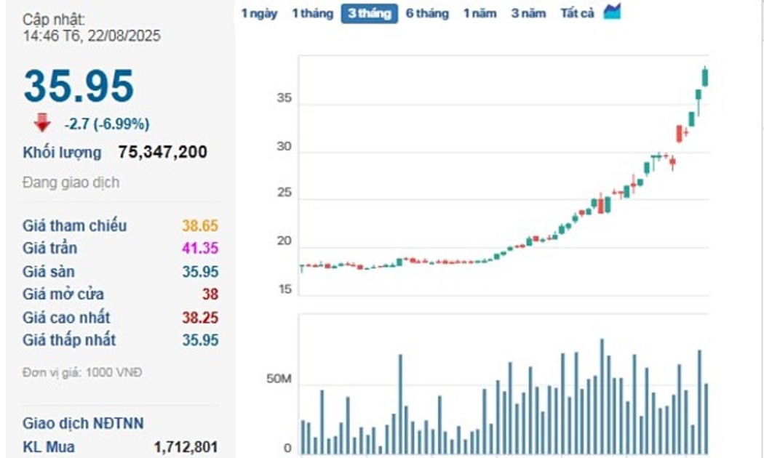Show the Tất cả full history
This screenshot has width=764, height=458.
pyautogui.click(x=577, y=14)
